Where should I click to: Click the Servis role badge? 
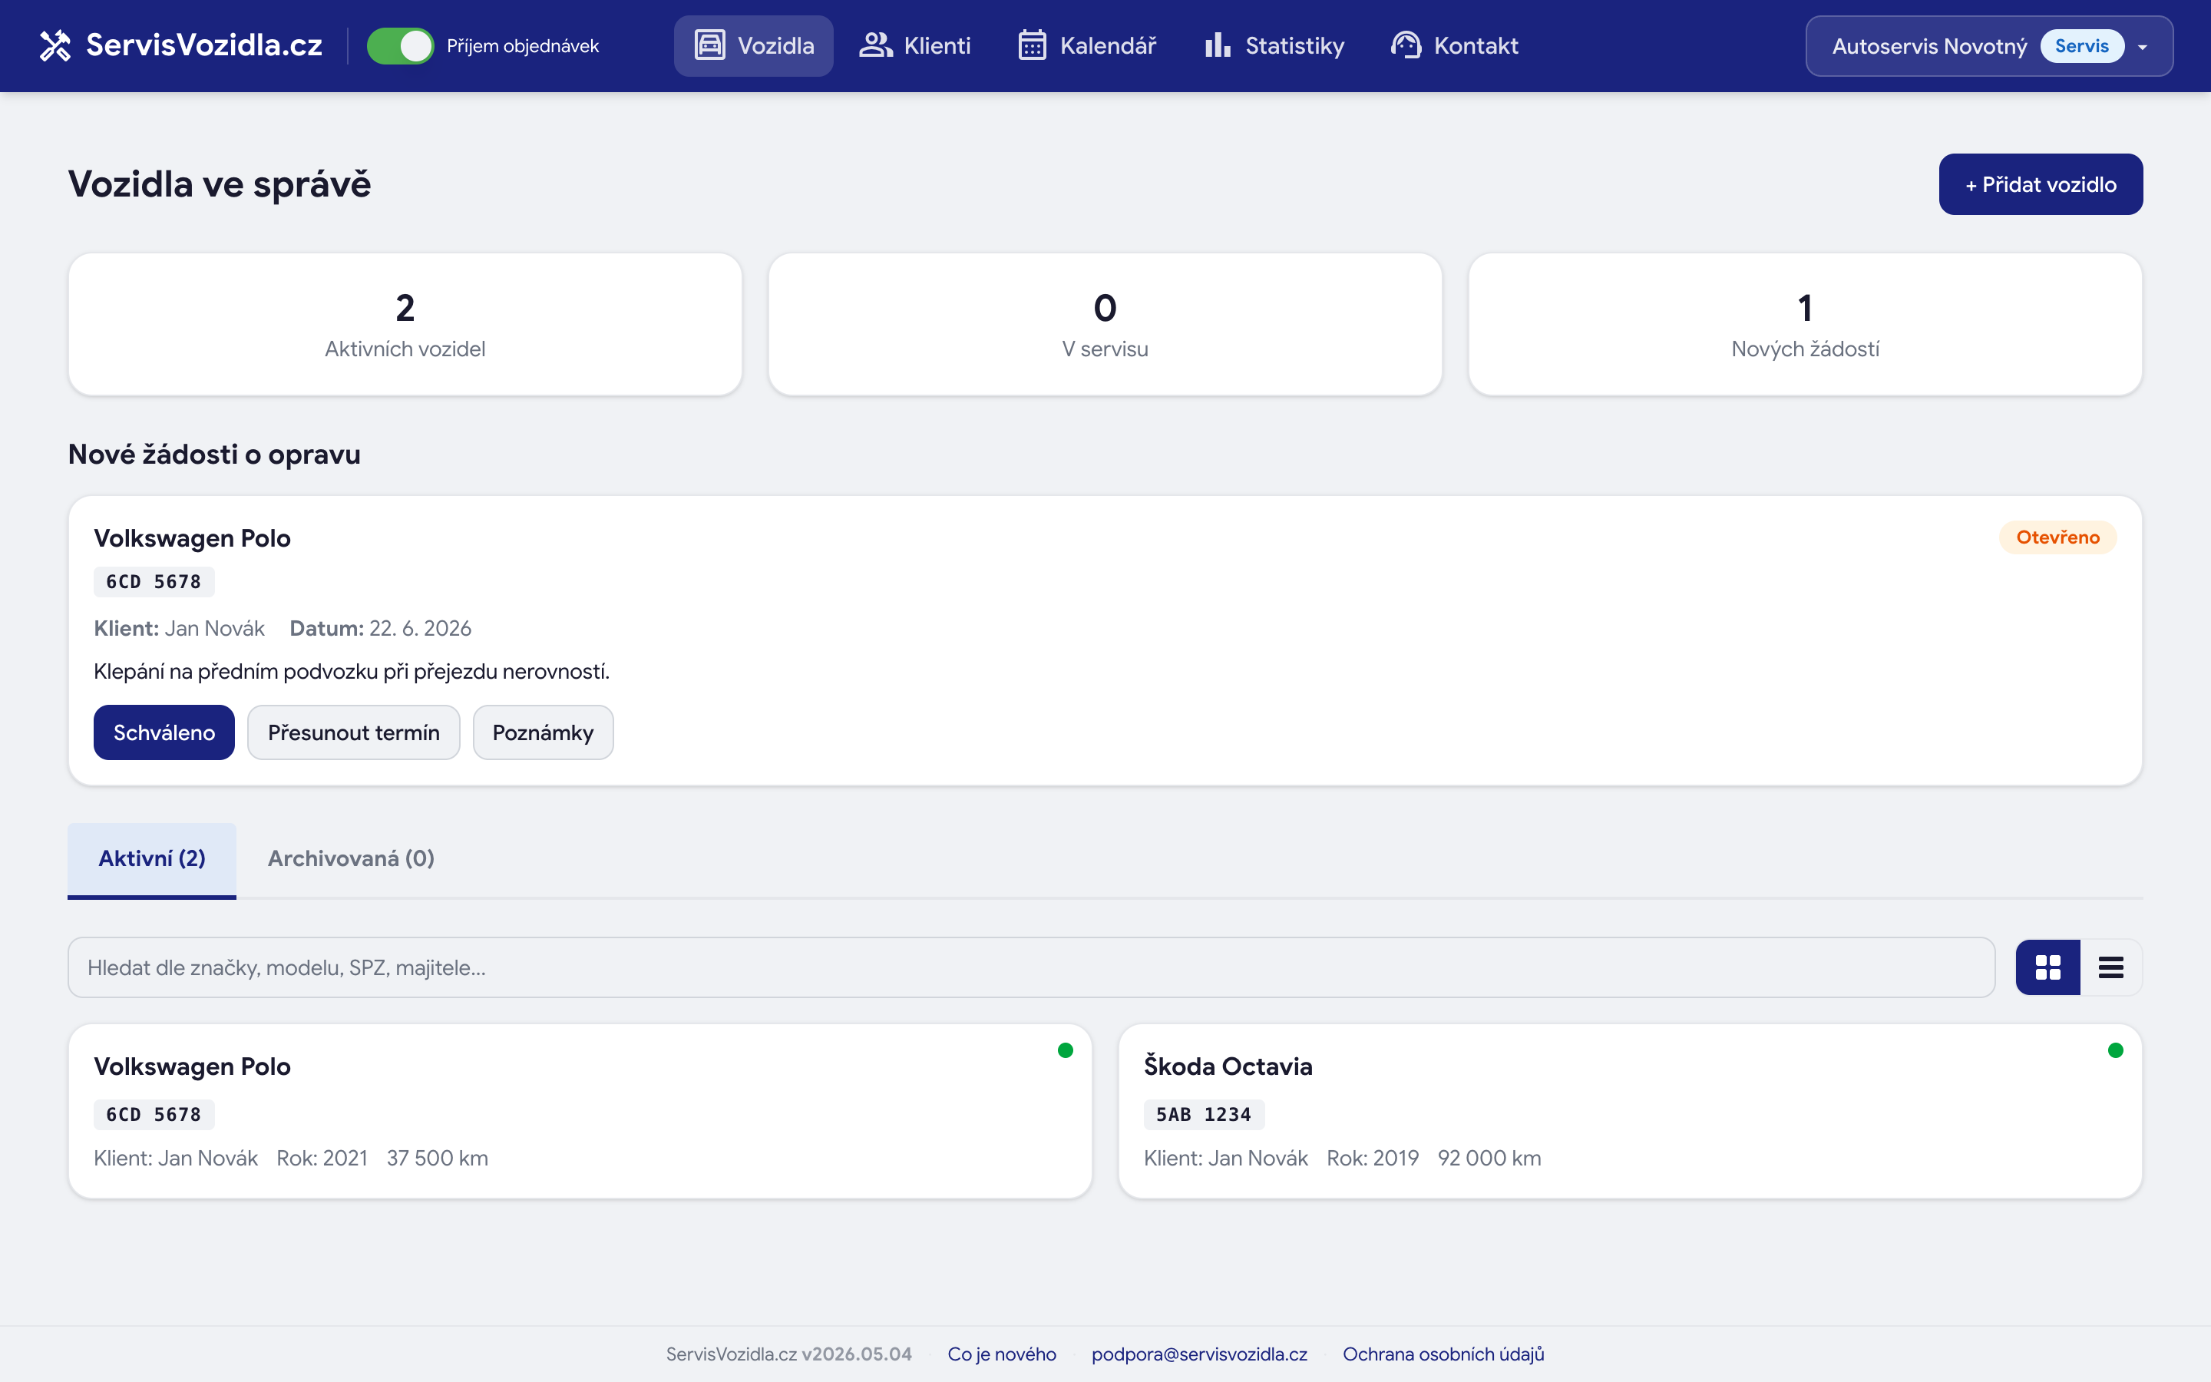click(x=2082, y=46)
